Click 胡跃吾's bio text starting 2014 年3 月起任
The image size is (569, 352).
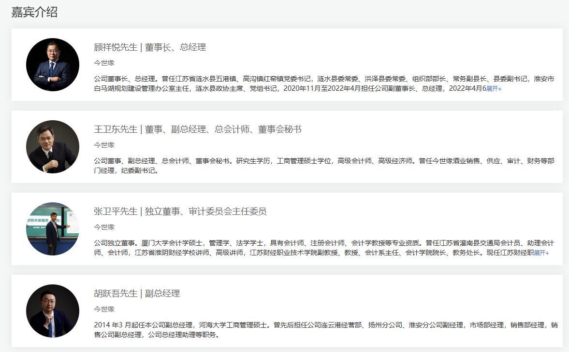pos(326,330)
